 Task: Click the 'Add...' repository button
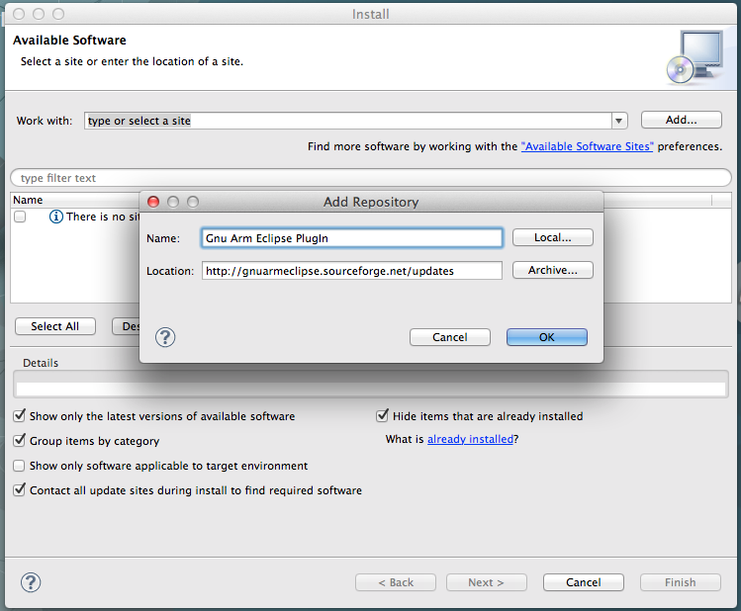tap(681, 120)
